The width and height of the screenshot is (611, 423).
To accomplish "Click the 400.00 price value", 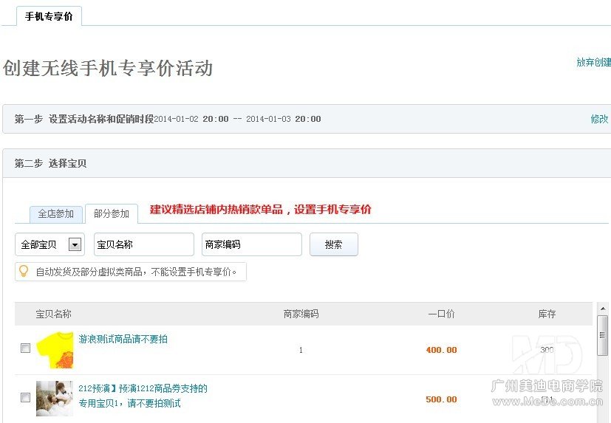I will pyautogui.click(x=442, y=350).
